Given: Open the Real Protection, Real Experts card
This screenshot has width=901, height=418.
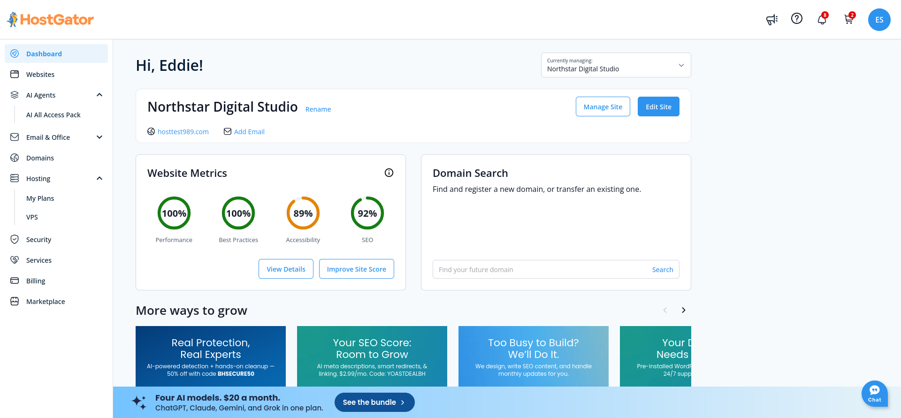Looking at the screenshot, I should pyautogui.click(x=211, y=357).
